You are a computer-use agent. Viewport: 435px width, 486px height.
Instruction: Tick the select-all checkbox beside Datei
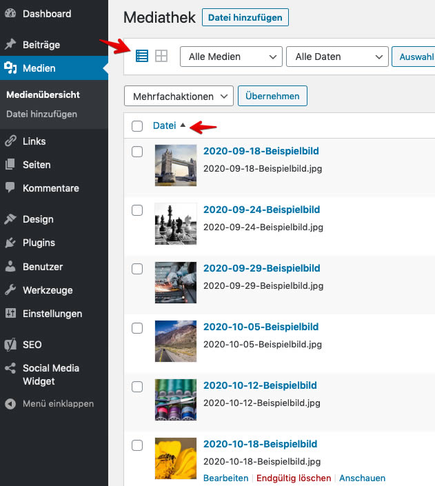click(137, 126)
